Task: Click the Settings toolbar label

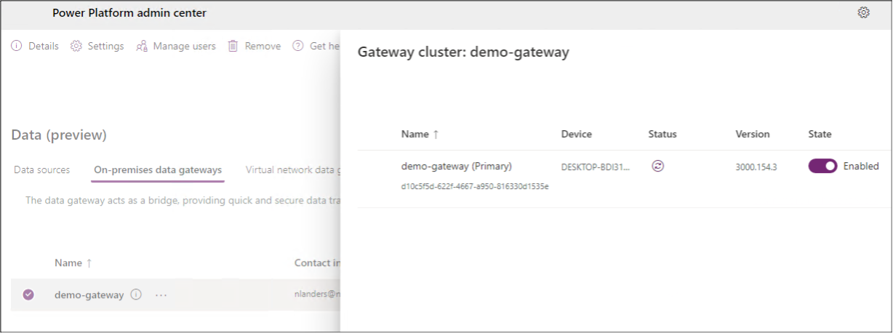Action: 106,46
